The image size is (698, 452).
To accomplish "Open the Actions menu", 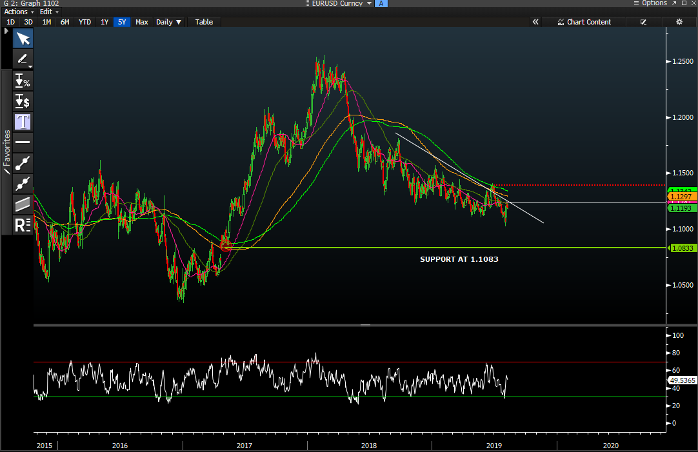I will click(x=19, y=12).
